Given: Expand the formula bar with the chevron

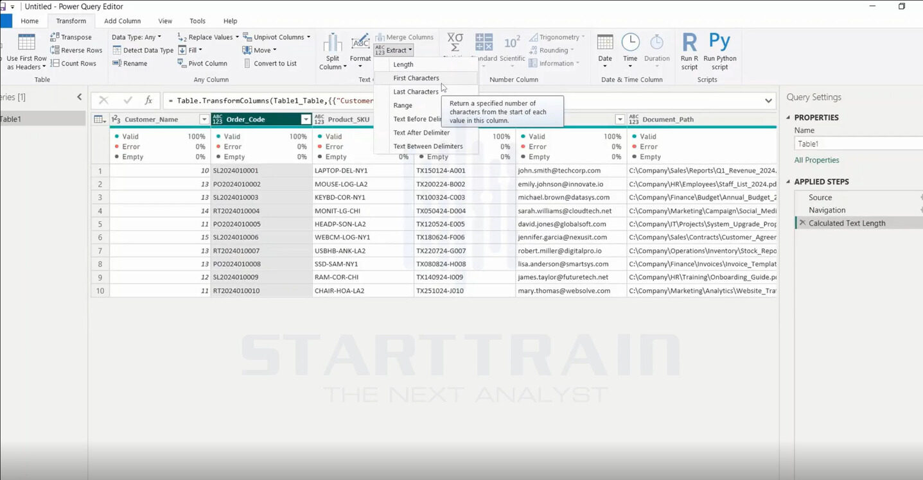Looking at the screenshot, I should coord(768,101).
